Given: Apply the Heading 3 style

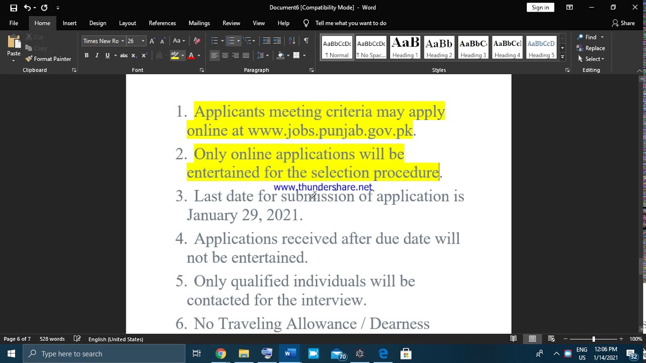Looking at the screenshot, I should 473,48.
